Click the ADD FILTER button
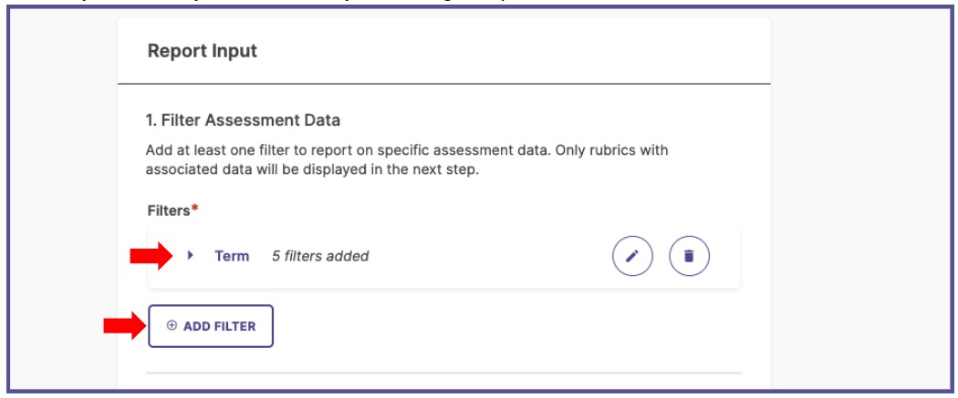Viewport: 958px width, 398px height. click(211, 326)
